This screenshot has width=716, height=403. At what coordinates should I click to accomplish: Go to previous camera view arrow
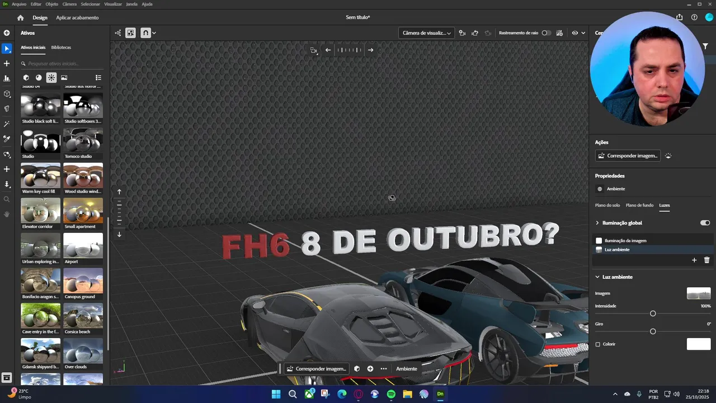[x=328, y=50]
